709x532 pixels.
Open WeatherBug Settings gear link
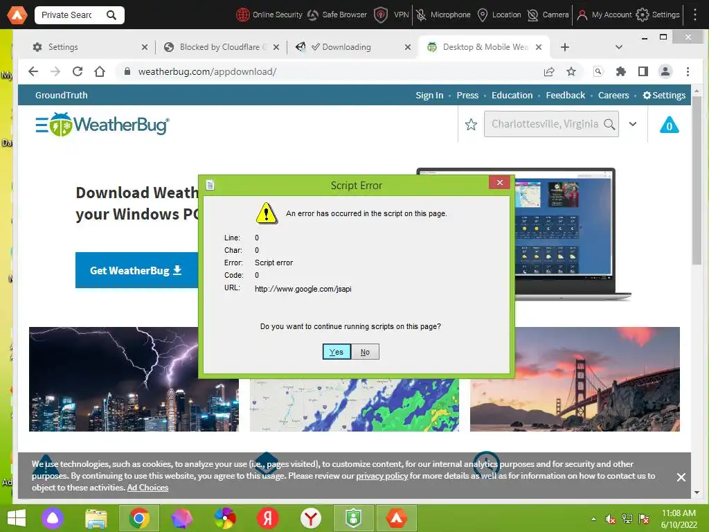664,95
